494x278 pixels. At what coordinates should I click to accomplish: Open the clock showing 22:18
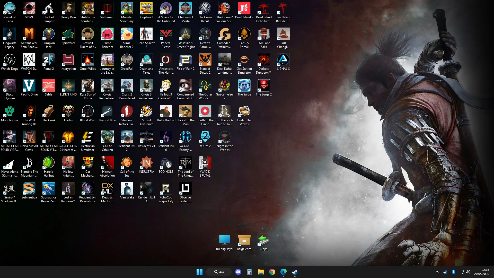tap(482, 272)
